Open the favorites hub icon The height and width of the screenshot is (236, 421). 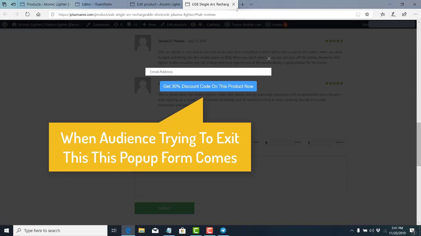383,14
